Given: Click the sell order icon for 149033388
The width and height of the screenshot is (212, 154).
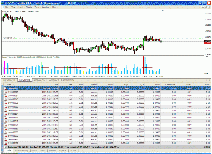Looking at the screenshot, I should pos(5,132).
